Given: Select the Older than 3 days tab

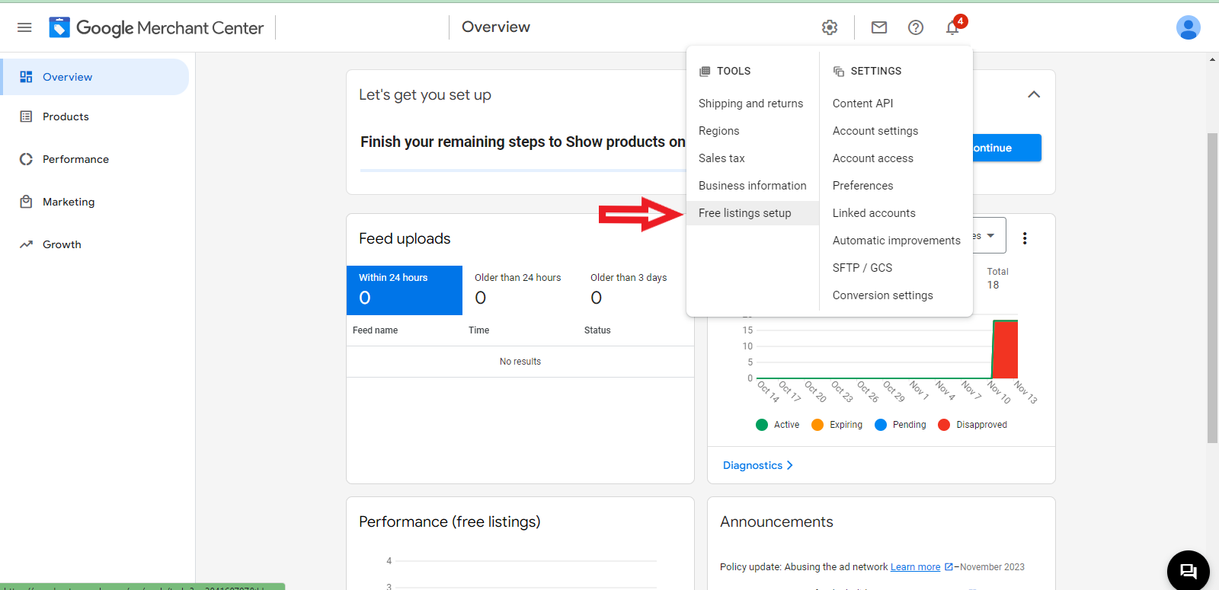Looking at the screenshot, I should (x=636, y=290).
